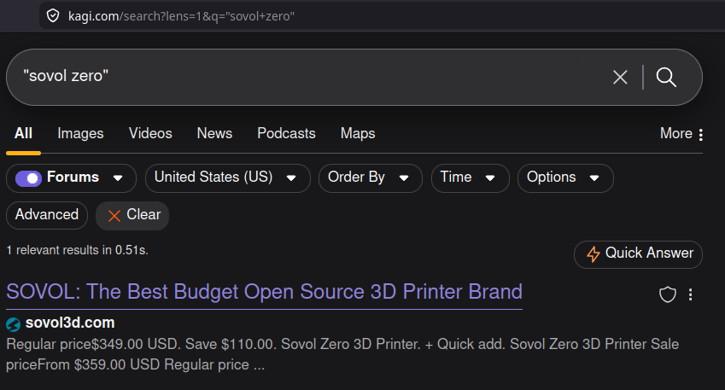This screenshot has width=725, height=390.
Task: Click the Quick Answer lightning icon
Action: [x=593, y=254]
